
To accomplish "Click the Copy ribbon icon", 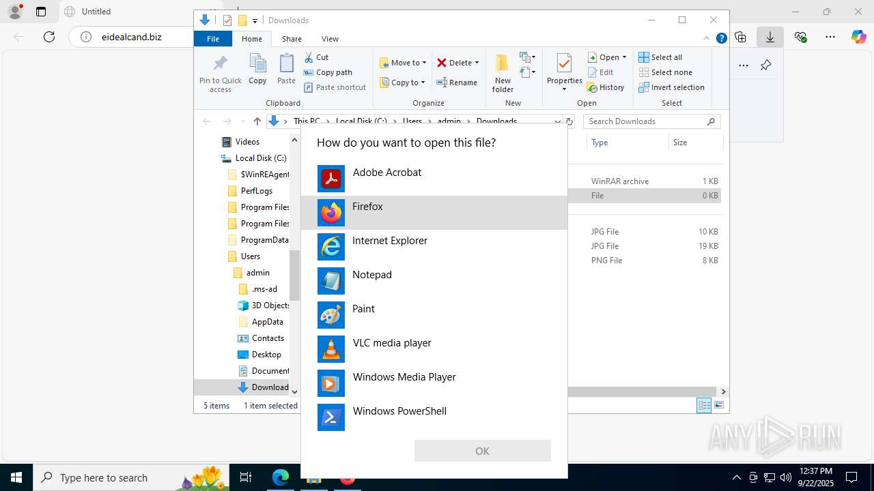I will click(257, 69).
